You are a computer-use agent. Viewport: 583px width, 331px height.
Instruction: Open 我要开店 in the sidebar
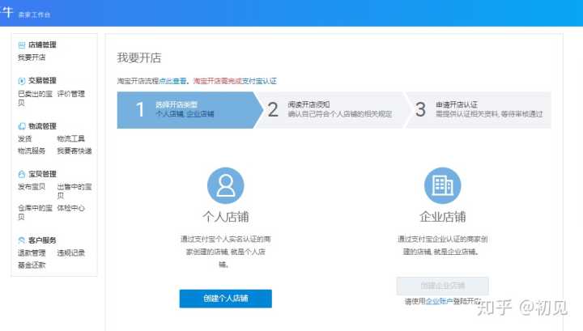(32, 57)
